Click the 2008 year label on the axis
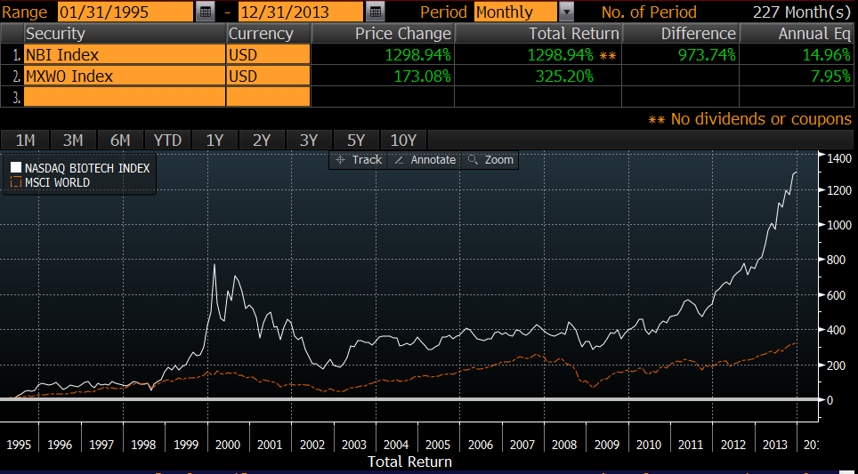 tap(564, 445)
